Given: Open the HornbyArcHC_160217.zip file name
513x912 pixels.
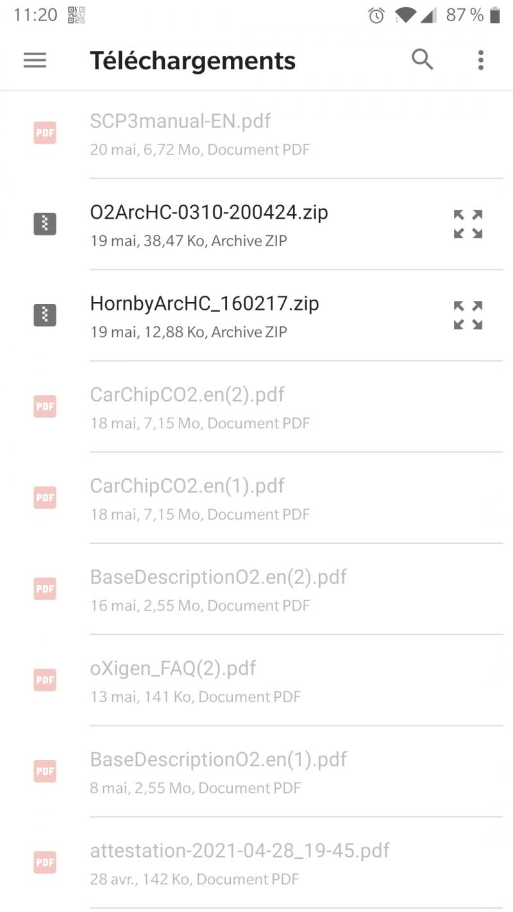Looking at the screenshot, I should coord(205,303).
